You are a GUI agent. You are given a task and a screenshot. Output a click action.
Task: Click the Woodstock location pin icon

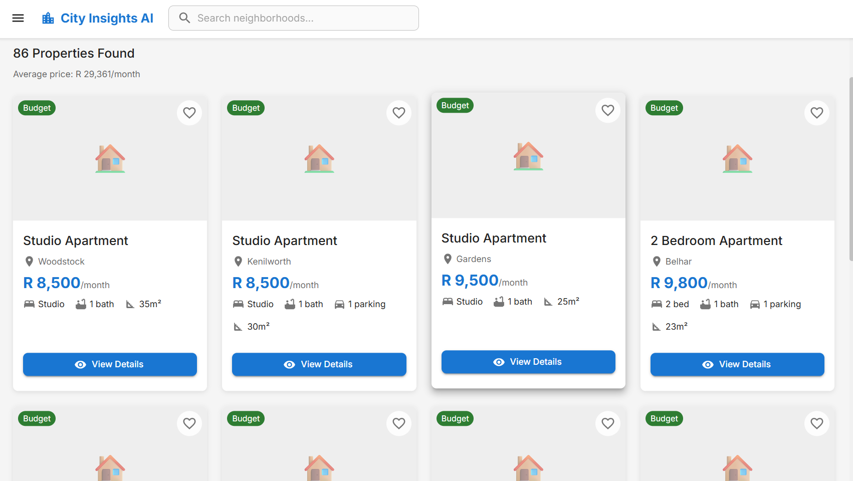(x=29, y=262)
